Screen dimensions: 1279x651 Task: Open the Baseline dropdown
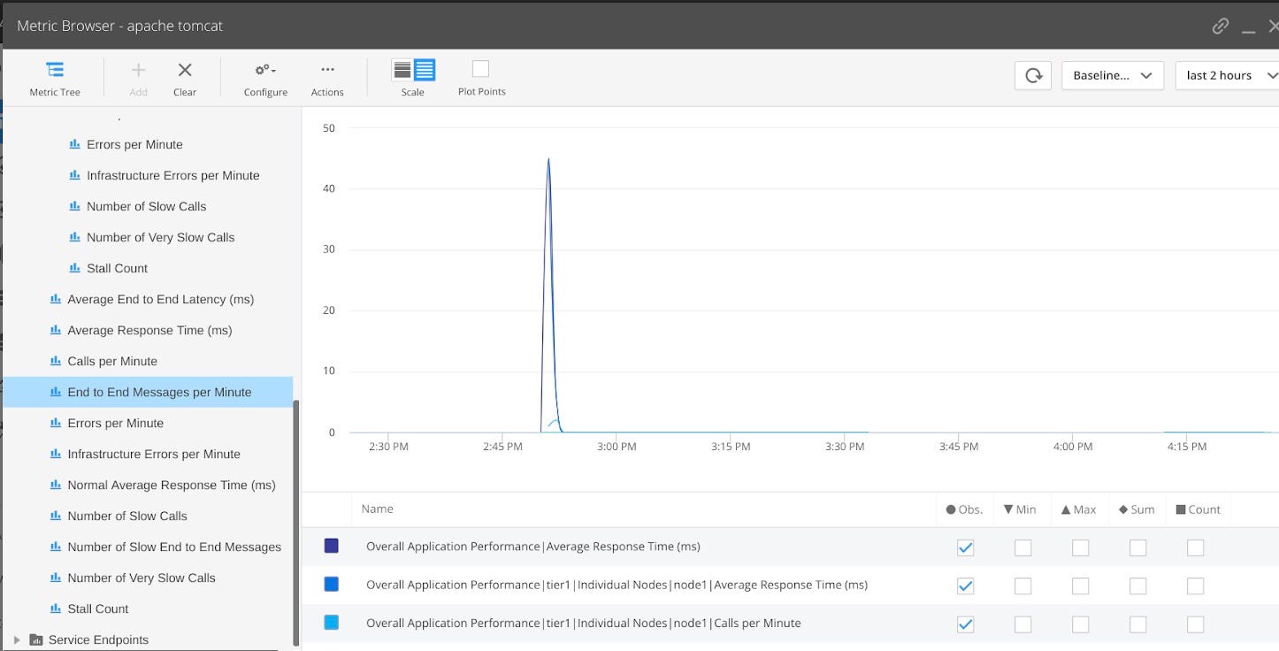[x=1112, y=75]
